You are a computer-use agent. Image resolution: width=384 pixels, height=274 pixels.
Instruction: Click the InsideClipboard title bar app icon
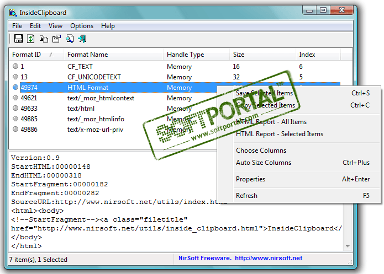[13, 13]
